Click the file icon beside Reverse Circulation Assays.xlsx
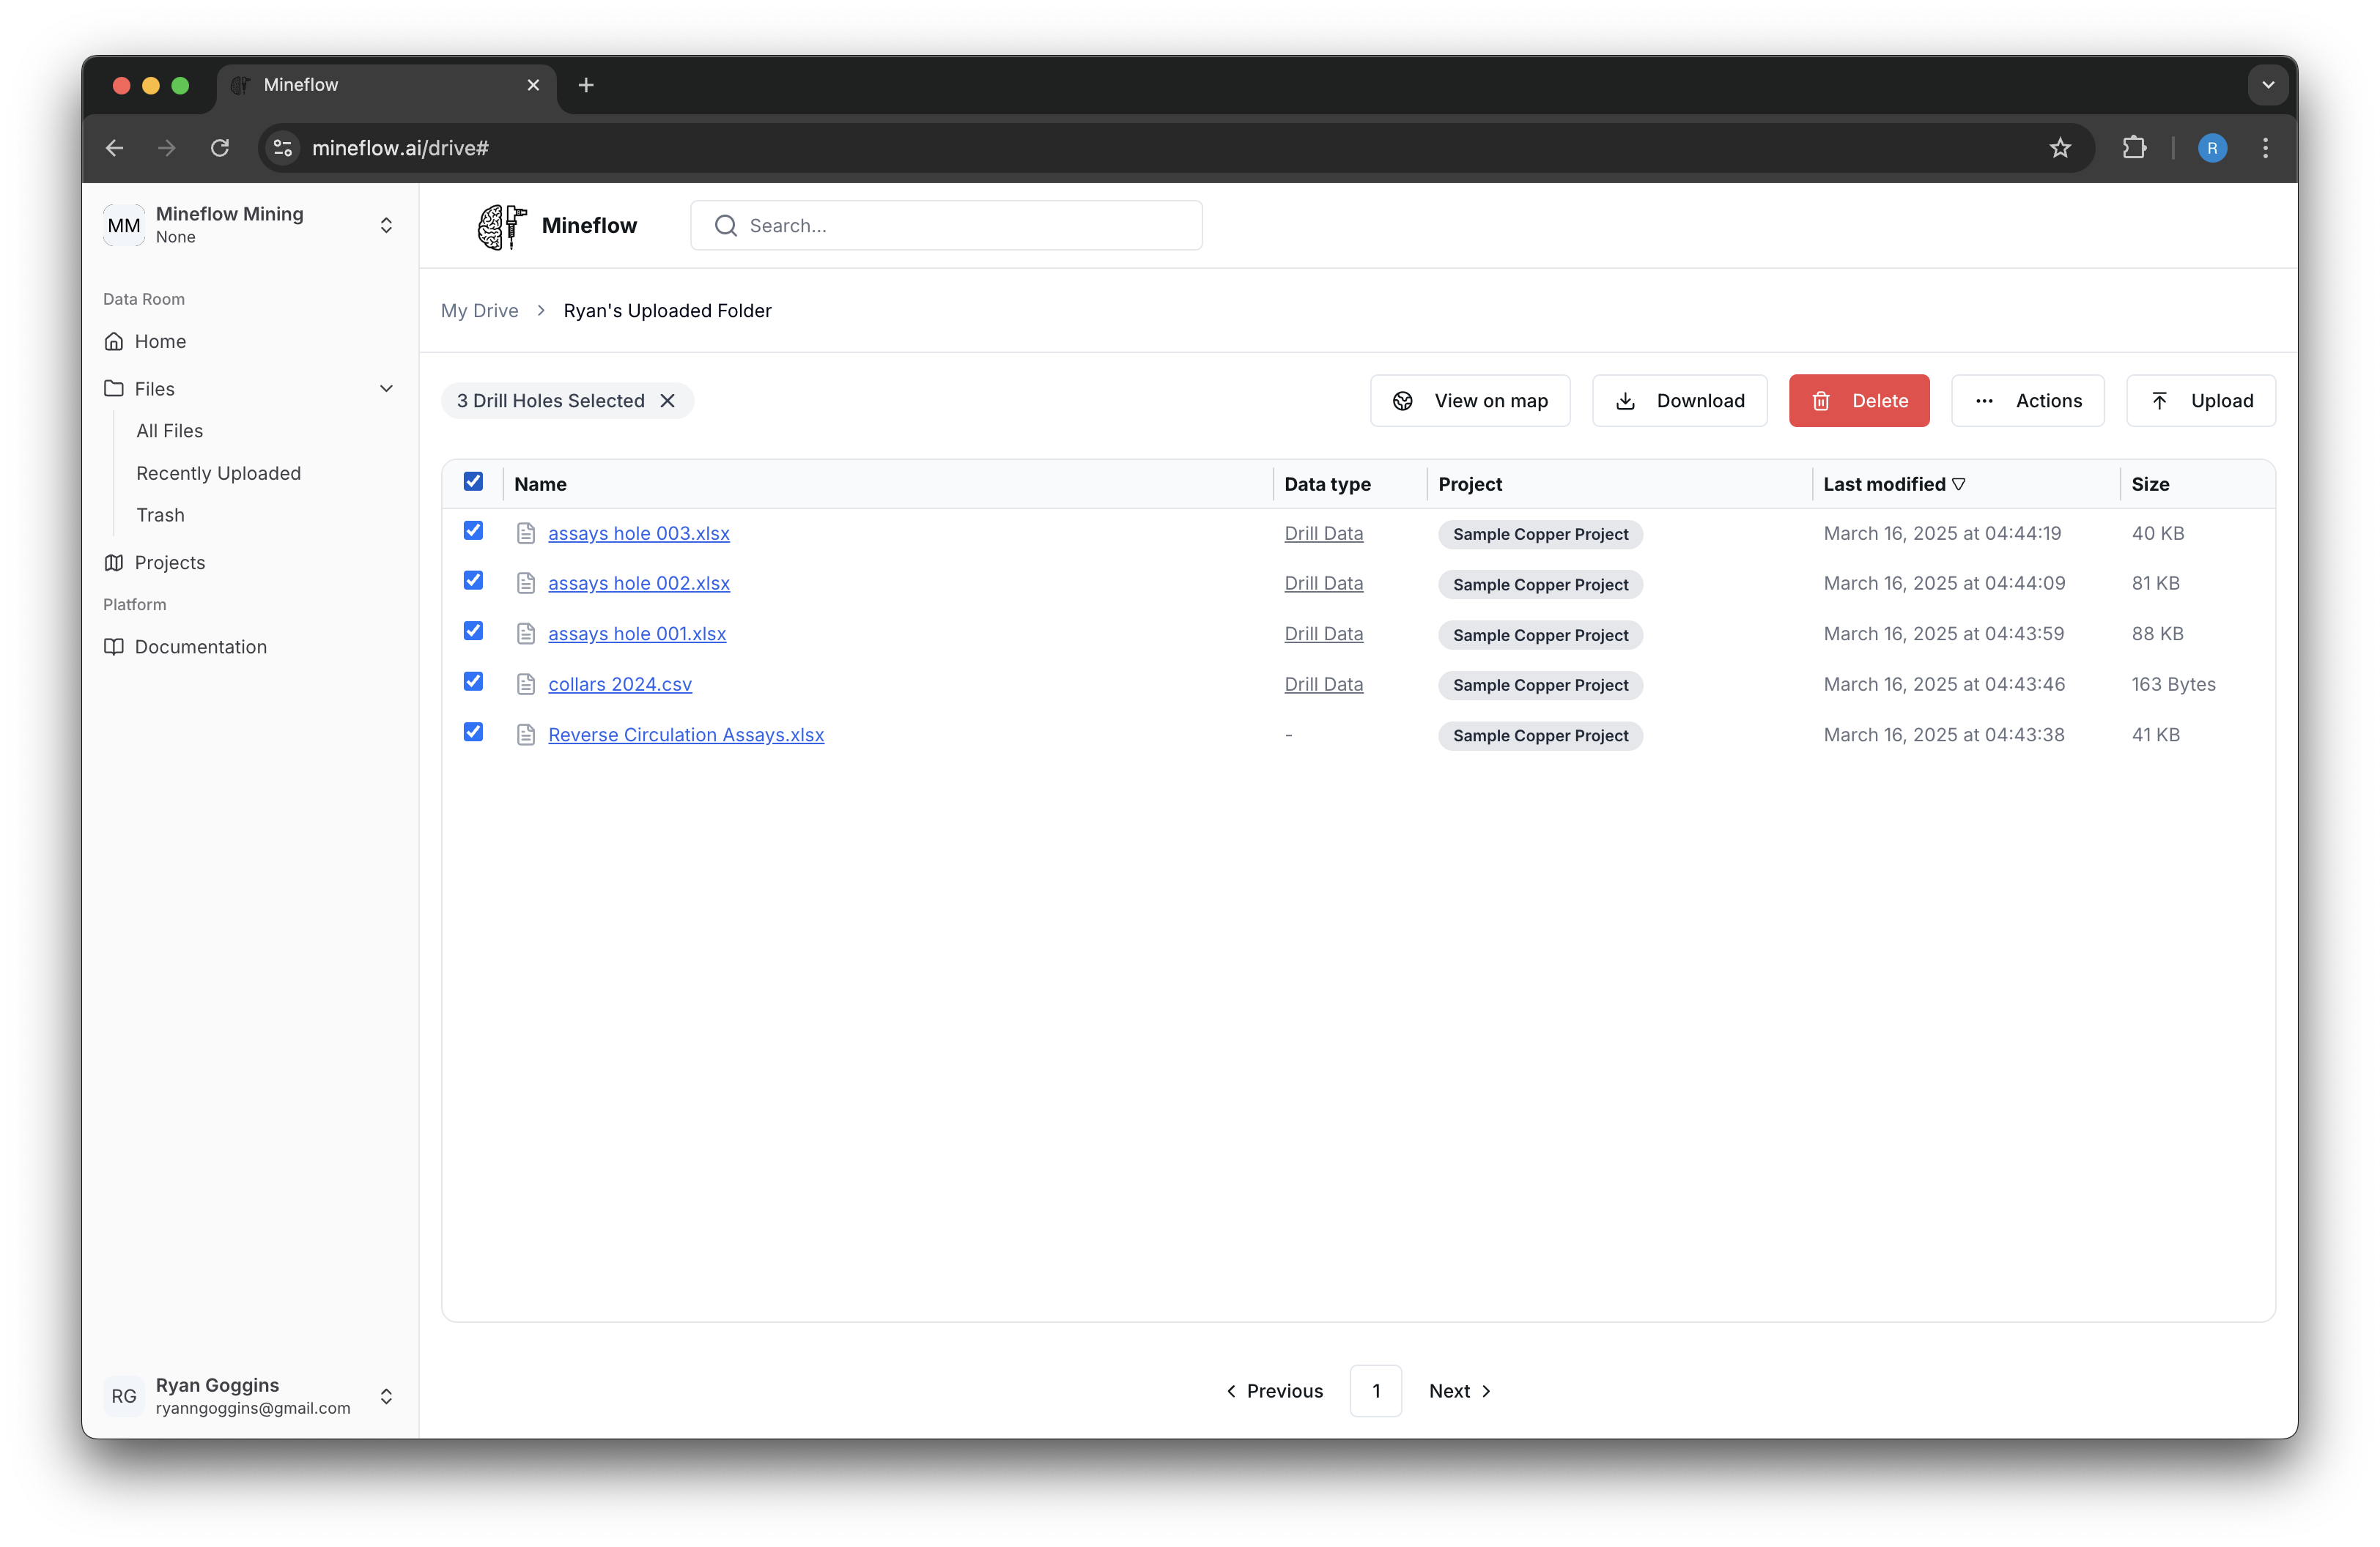2380x1547 pixels. [x=526, y=735]
